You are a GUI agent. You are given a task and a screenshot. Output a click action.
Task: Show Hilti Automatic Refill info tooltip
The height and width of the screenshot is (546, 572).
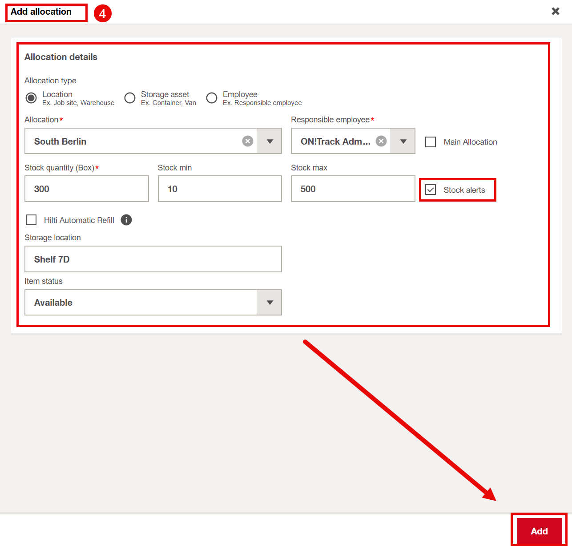click(x=126, y=220)
